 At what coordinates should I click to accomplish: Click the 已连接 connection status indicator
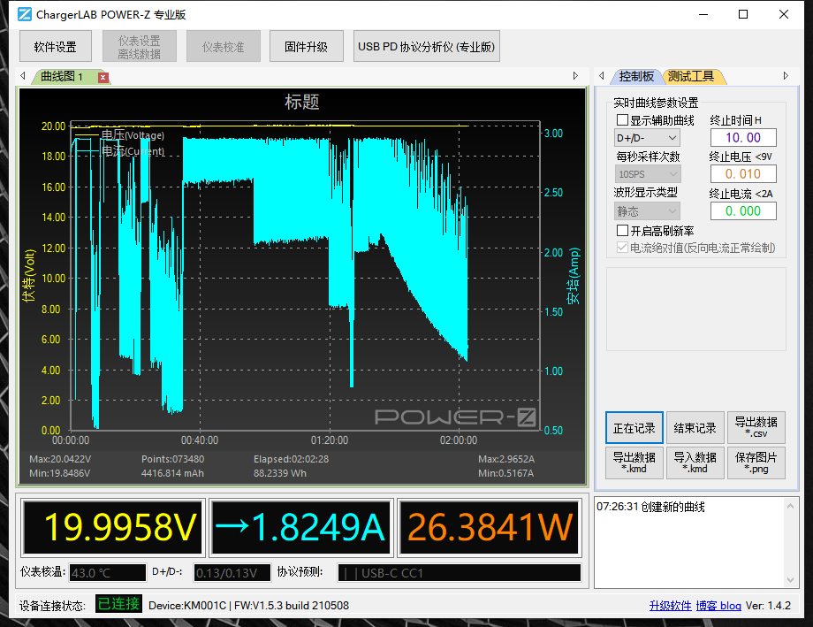click(x=118, y=604)
